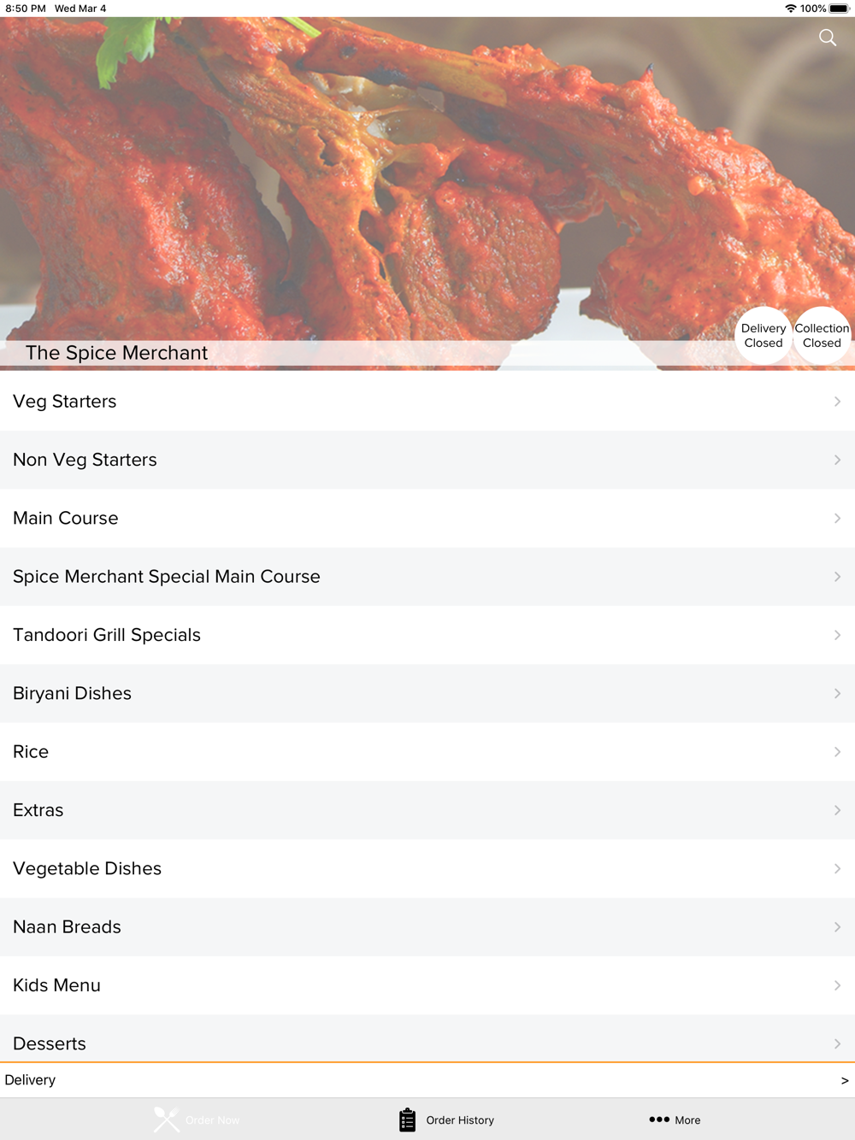This screenshot has height=1140, width=855.
Task: Check battery icon in status bar
Action: click(x=839, y=9)
